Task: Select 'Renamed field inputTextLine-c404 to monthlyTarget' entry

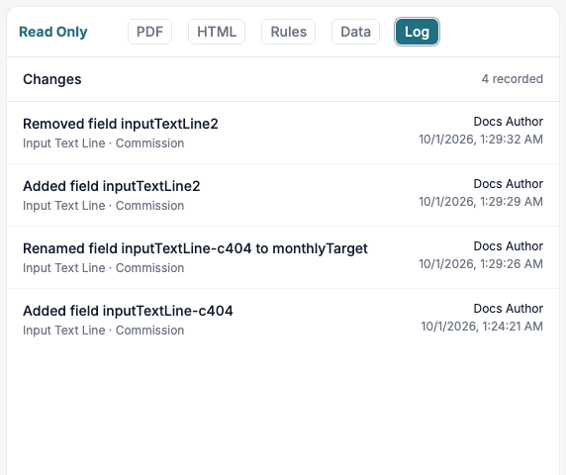Action: 283,257
